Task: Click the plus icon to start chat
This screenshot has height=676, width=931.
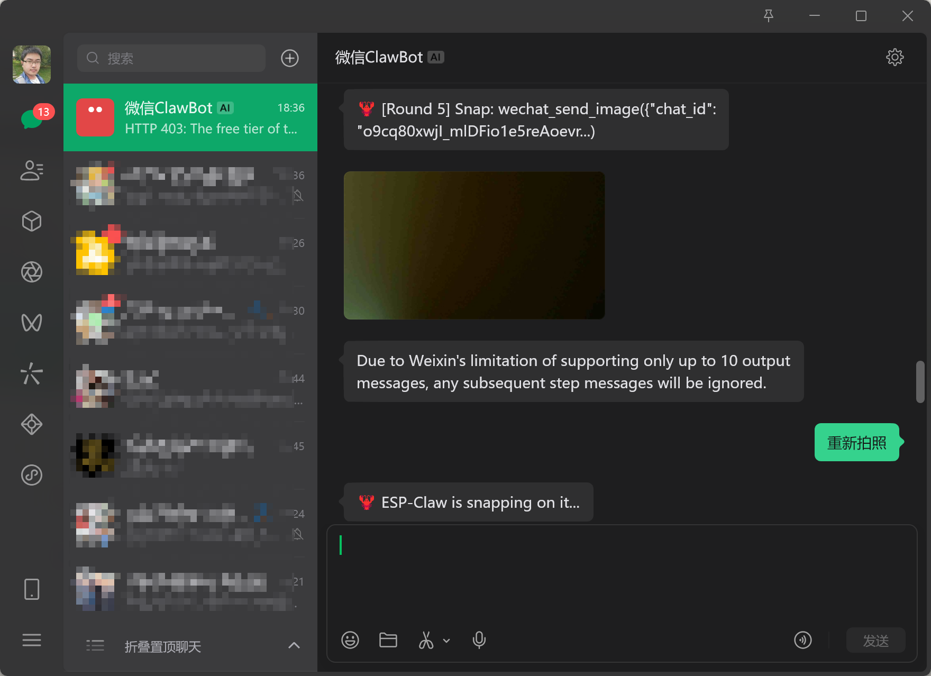Action: (x=290, y=58)
